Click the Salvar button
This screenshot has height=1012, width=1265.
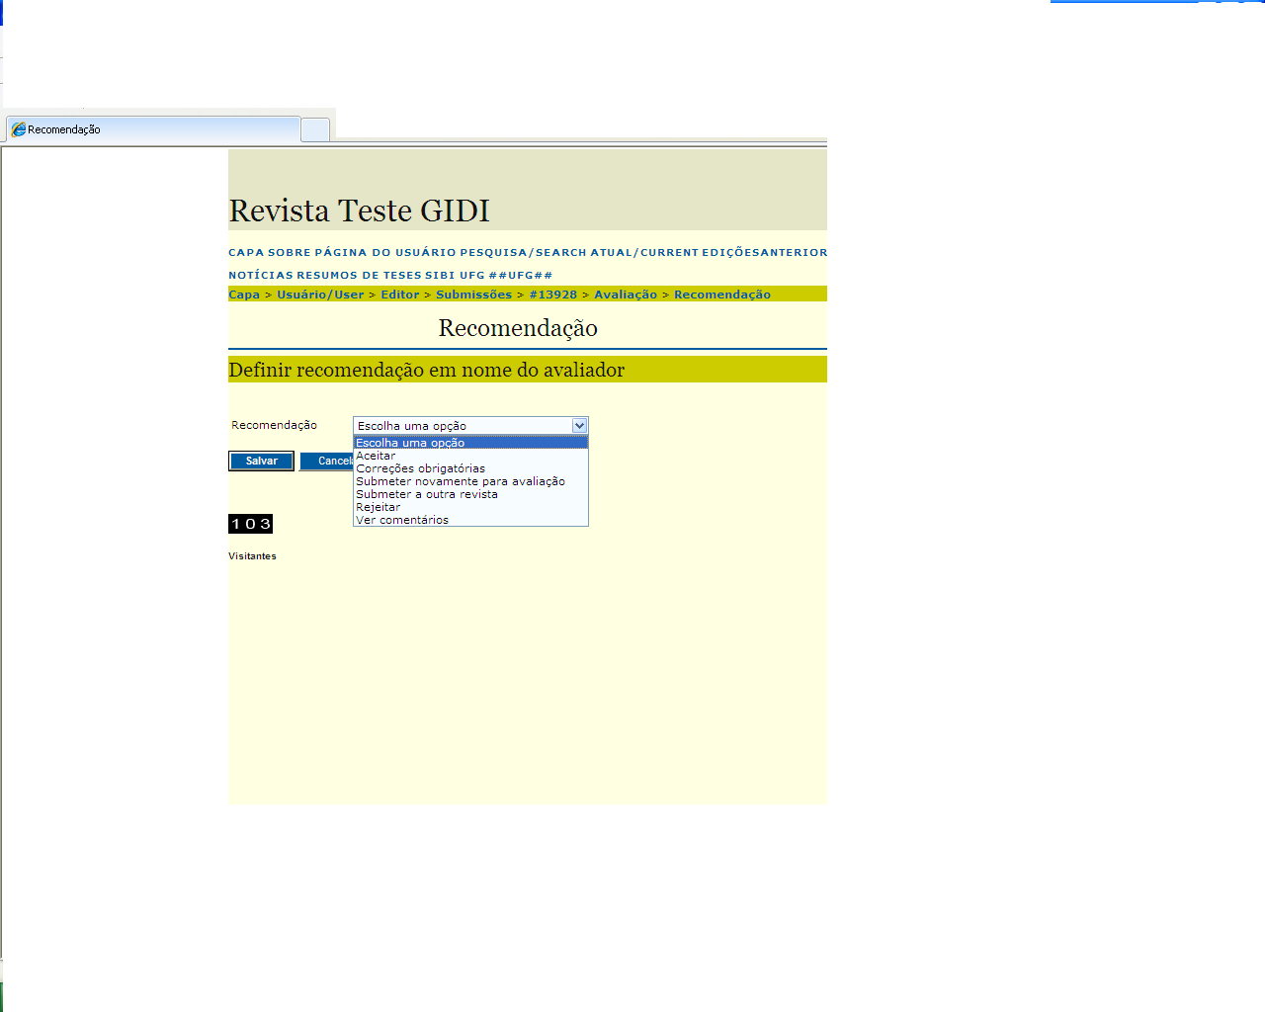pos(261,462)
